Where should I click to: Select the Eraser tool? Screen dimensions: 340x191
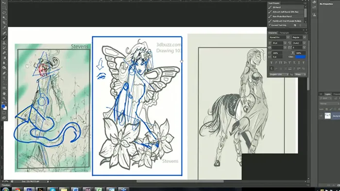click(4, 53)
